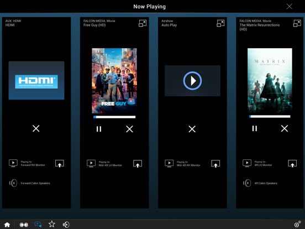Seek within Free Guy progress bar
Image resolution: width=305 pixels, height=229 pixels.
point(114,117)
